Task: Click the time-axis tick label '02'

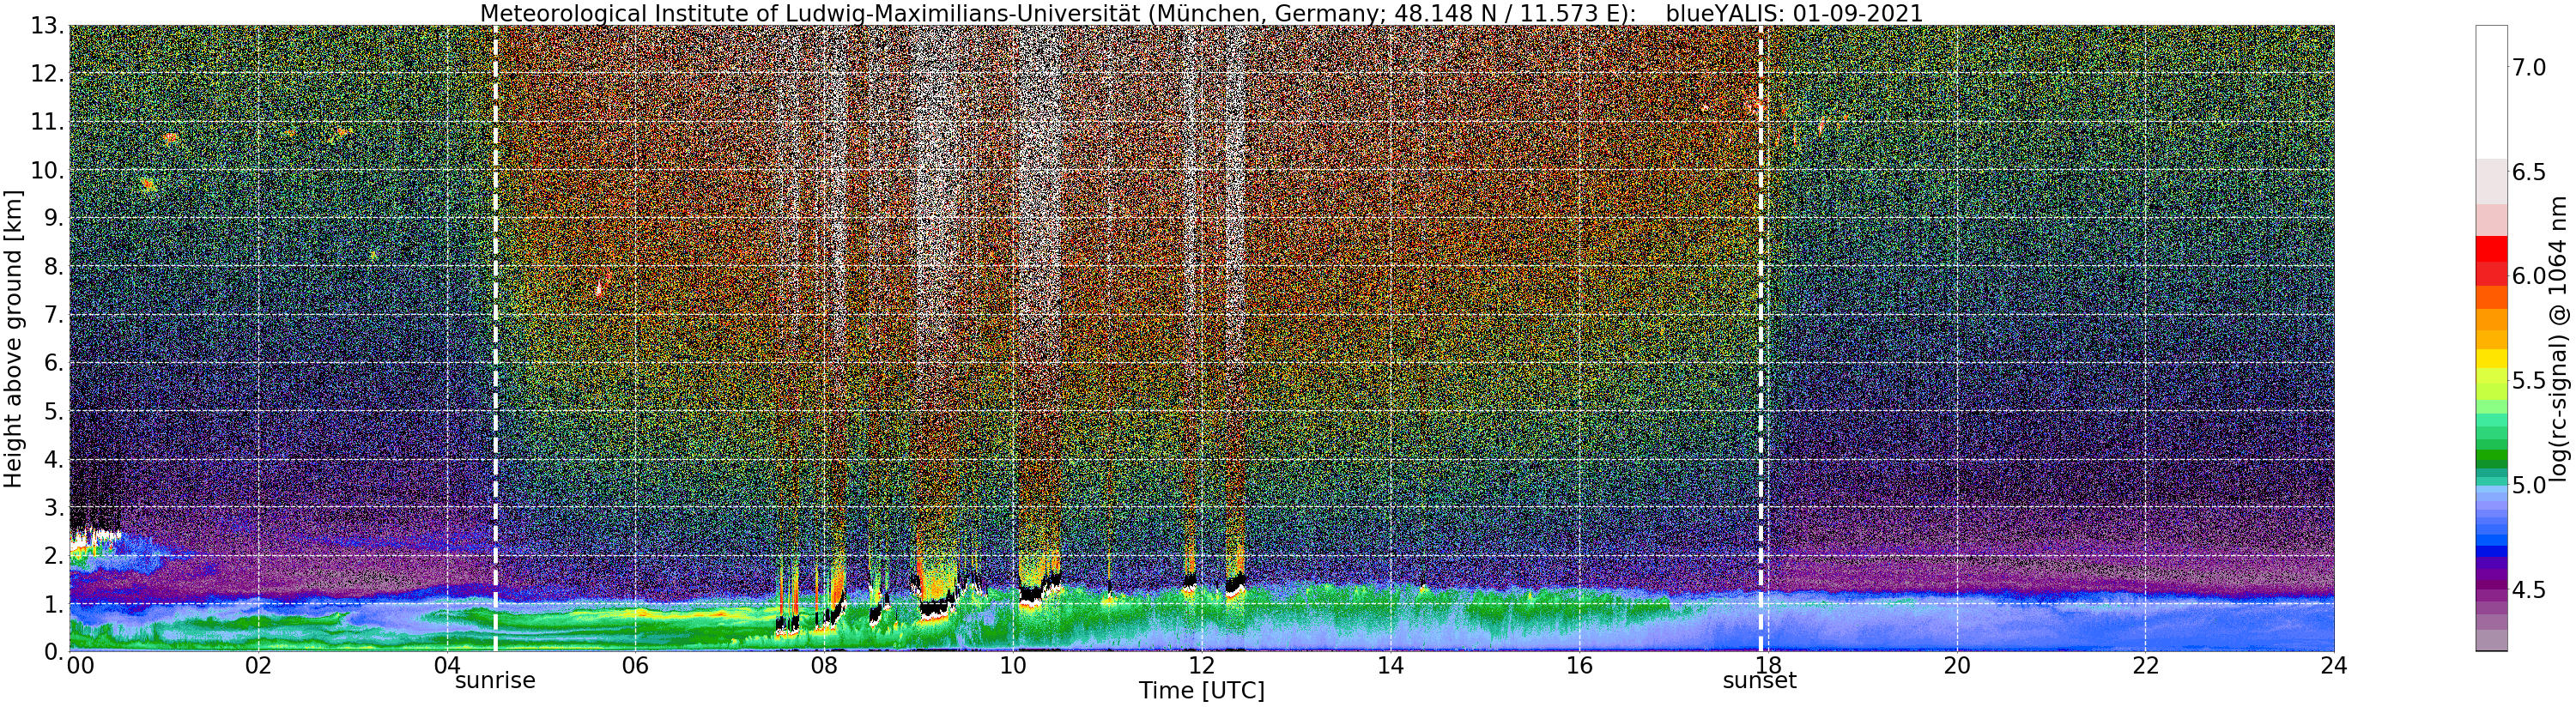Action: pos(259,666)
